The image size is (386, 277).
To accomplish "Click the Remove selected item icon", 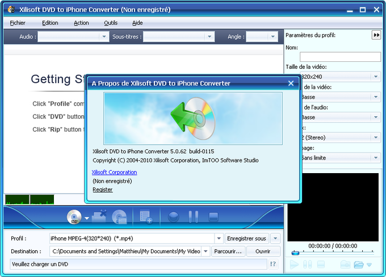I will coord(99,216).
